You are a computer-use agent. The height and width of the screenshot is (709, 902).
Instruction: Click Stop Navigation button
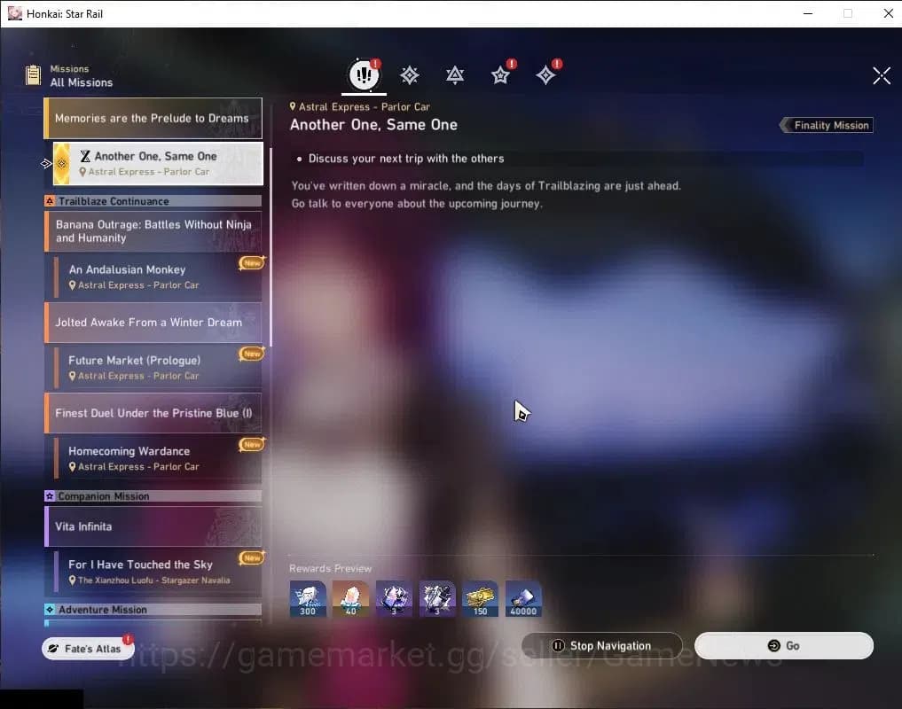pyautogui.click(x=601, y=646)
